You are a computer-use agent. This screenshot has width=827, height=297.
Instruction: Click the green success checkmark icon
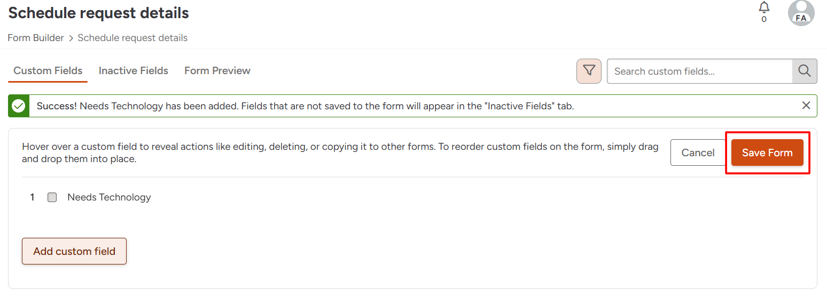(19, 106)
